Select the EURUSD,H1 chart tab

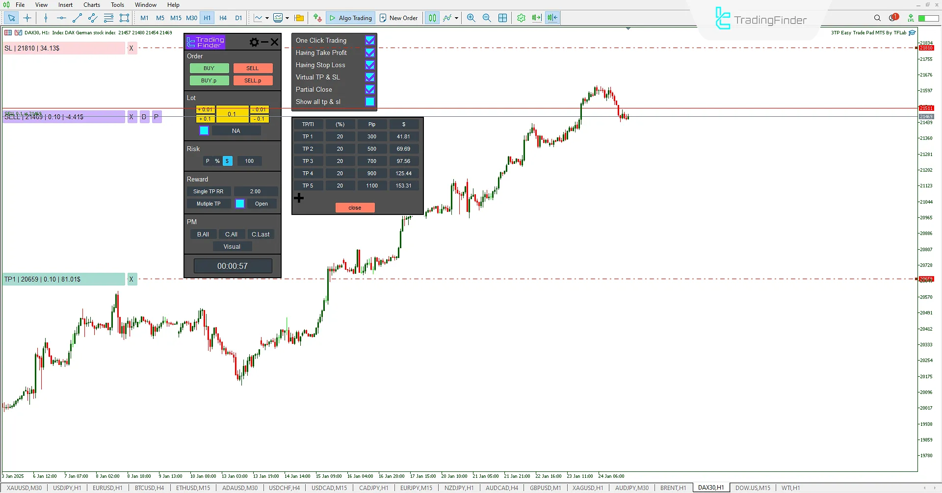coord(107,487)
